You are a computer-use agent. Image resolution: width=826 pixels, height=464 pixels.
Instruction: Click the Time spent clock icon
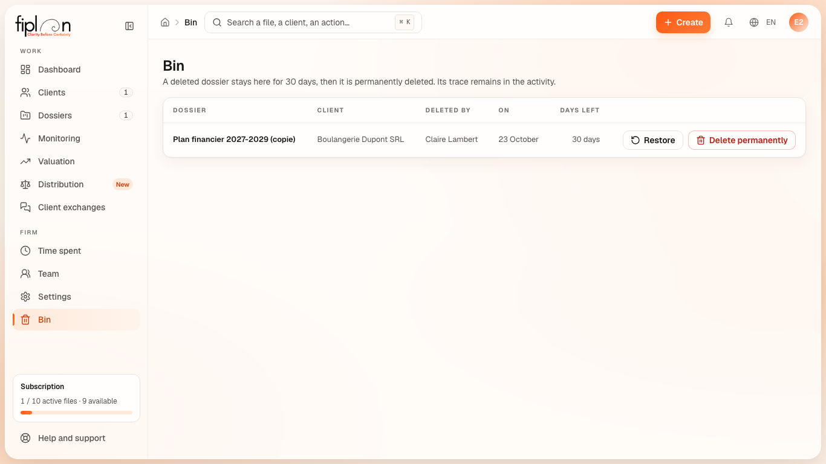pos(25,251)
